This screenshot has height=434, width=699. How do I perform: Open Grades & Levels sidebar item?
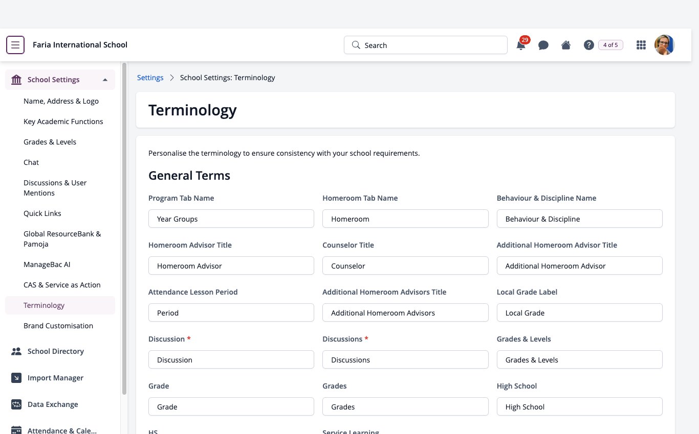[50, 142]
